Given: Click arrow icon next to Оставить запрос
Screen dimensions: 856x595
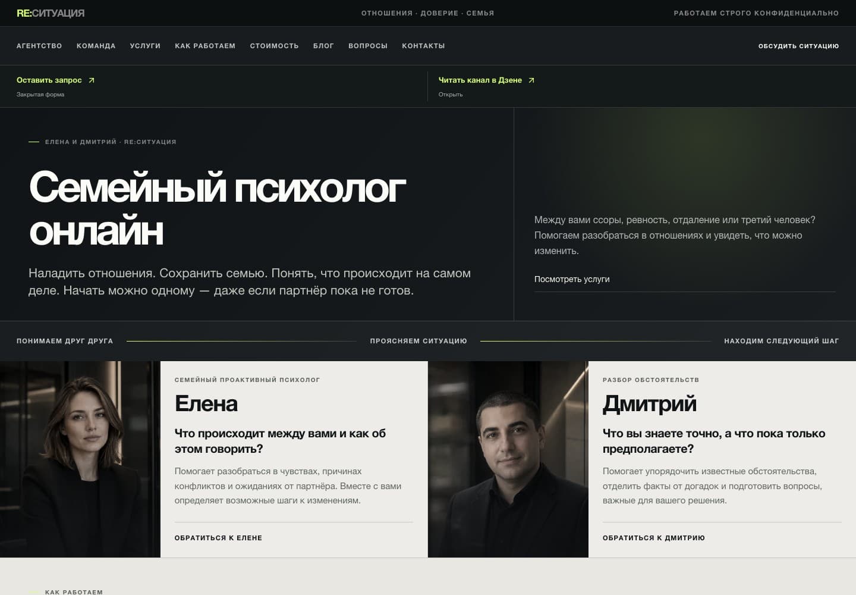Looking at the screenshot, I should [92, 80].
